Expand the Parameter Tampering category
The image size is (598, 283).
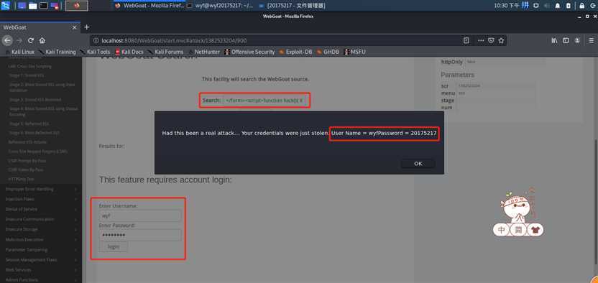pyautogui.click(x=41, y=250)
